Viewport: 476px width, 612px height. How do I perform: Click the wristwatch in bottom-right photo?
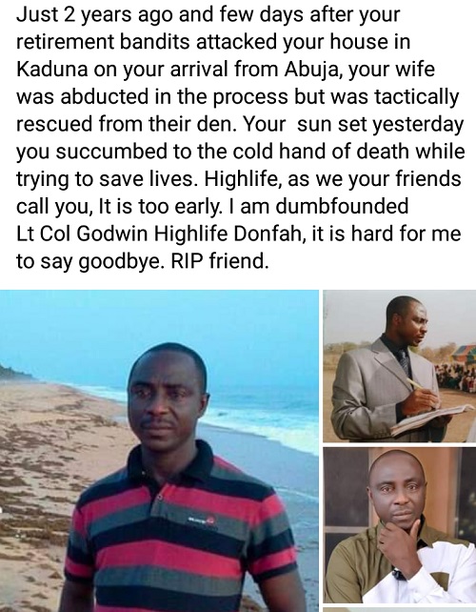pos(399,574)
